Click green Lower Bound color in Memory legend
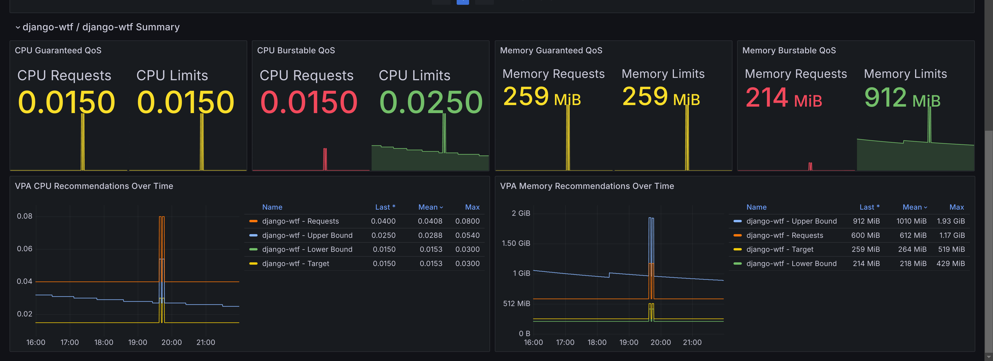Screen dimensions: 993x361 point(738,264)
